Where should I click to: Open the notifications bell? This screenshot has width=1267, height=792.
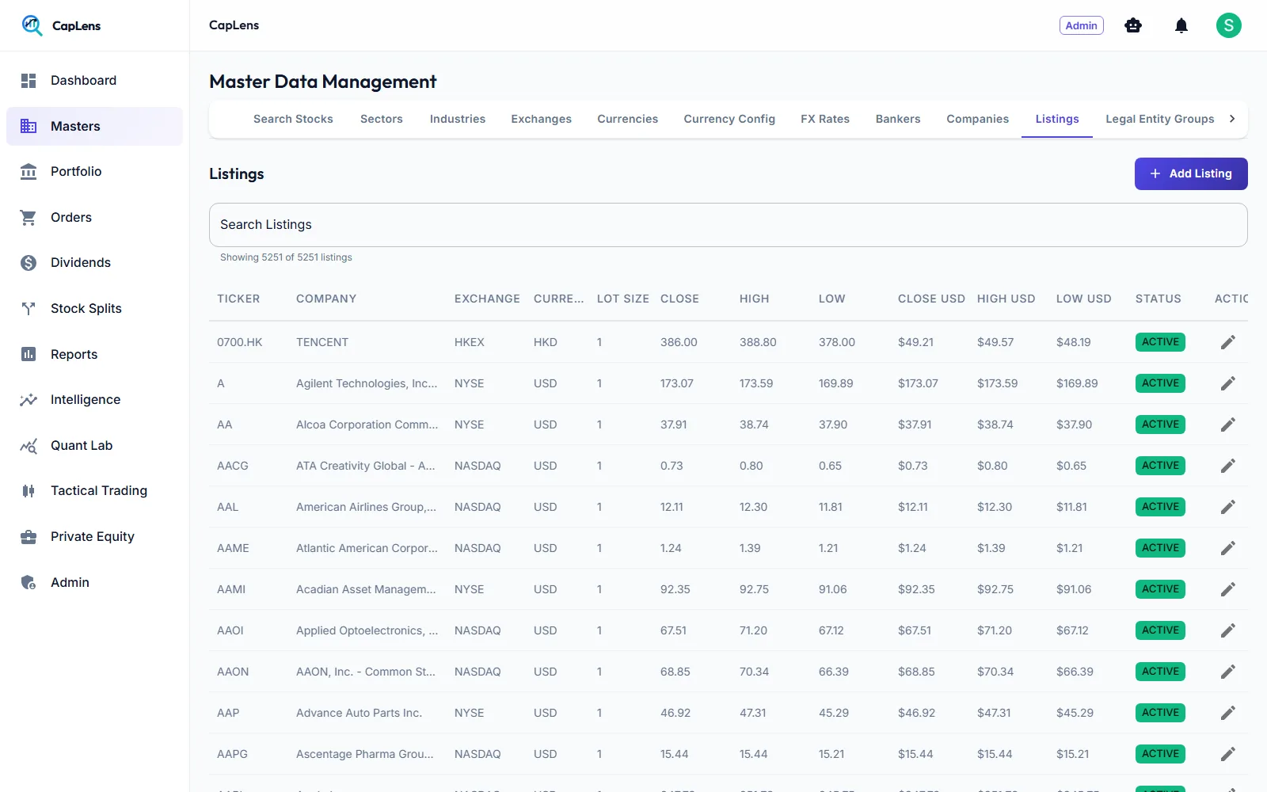tap(1181, 25)
